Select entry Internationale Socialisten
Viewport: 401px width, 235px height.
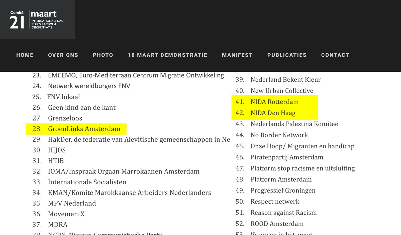pos(79,182)
